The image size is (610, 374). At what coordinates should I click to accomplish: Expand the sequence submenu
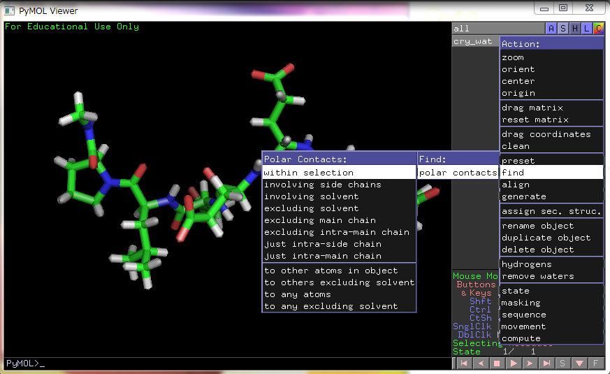(551, 315)
